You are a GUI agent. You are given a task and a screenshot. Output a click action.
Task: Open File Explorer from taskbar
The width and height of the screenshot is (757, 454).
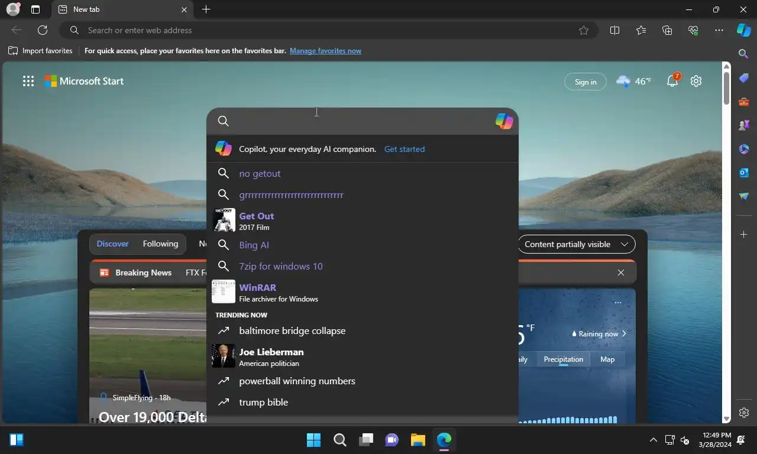(418, 440)
